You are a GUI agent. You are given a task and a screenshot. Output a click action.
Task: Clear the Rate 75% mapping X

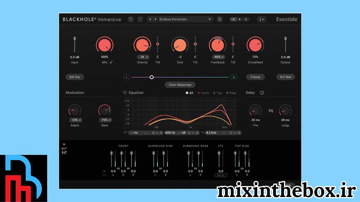click(110, 120)
